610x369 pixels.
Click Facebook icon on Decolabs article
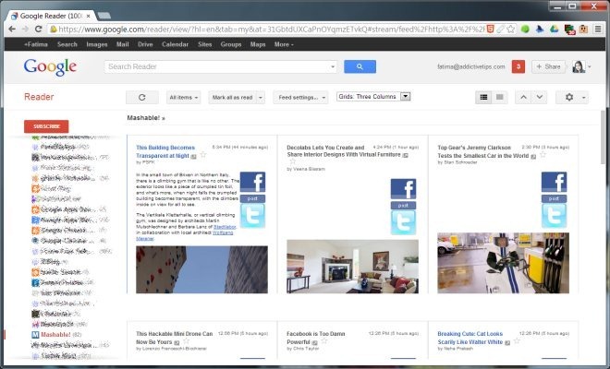pos(403,189)
